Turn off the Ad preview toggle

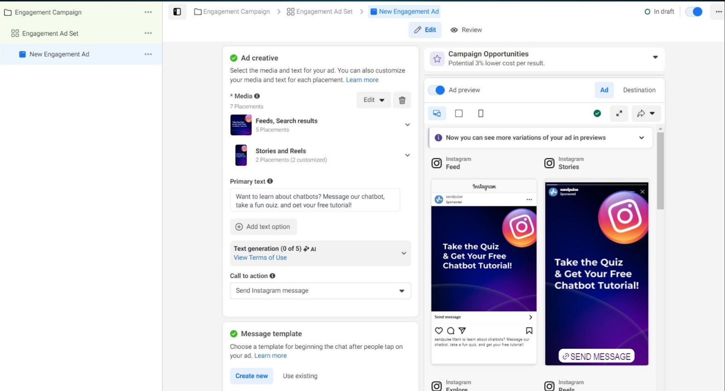click(436, 90)
